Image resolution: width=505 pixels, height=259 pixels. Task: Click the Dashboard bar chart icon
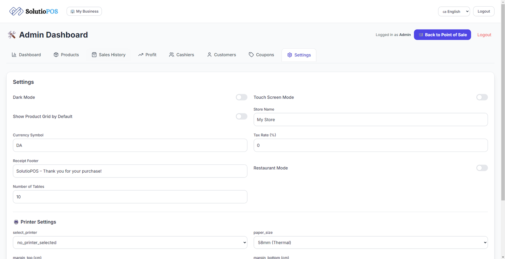click(x=14, y=55)
